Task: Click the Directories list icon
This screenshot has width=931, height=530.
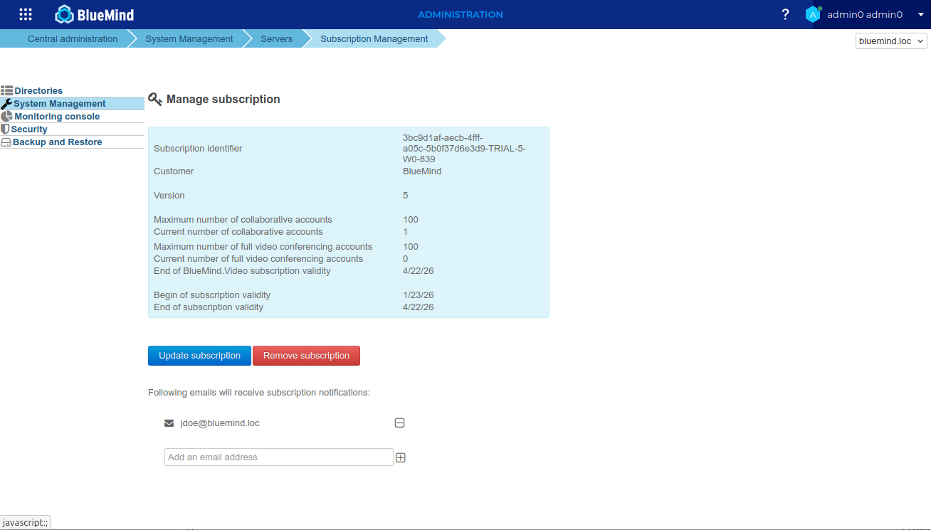Action: coord(7,91)
